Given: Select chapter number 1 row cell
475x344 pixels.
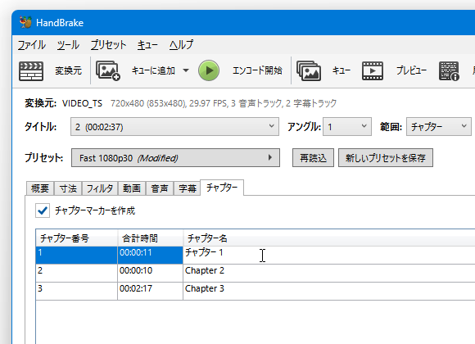Looking at the screenshot, I should pyautogui.click(x=77, y=256).
